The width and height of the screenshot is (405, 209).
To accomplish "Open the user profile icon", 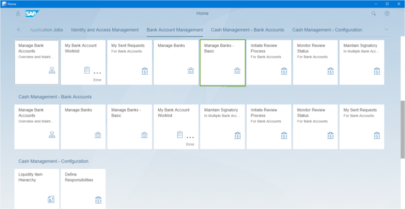I will 18,13.
